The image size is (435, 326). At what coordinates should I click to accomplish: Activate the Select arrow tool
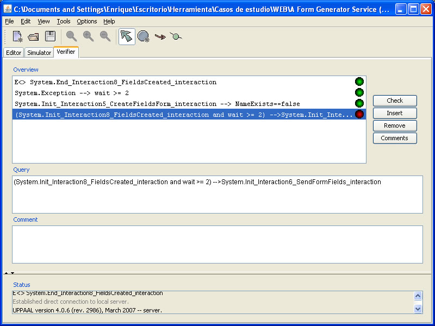(127, 36)
